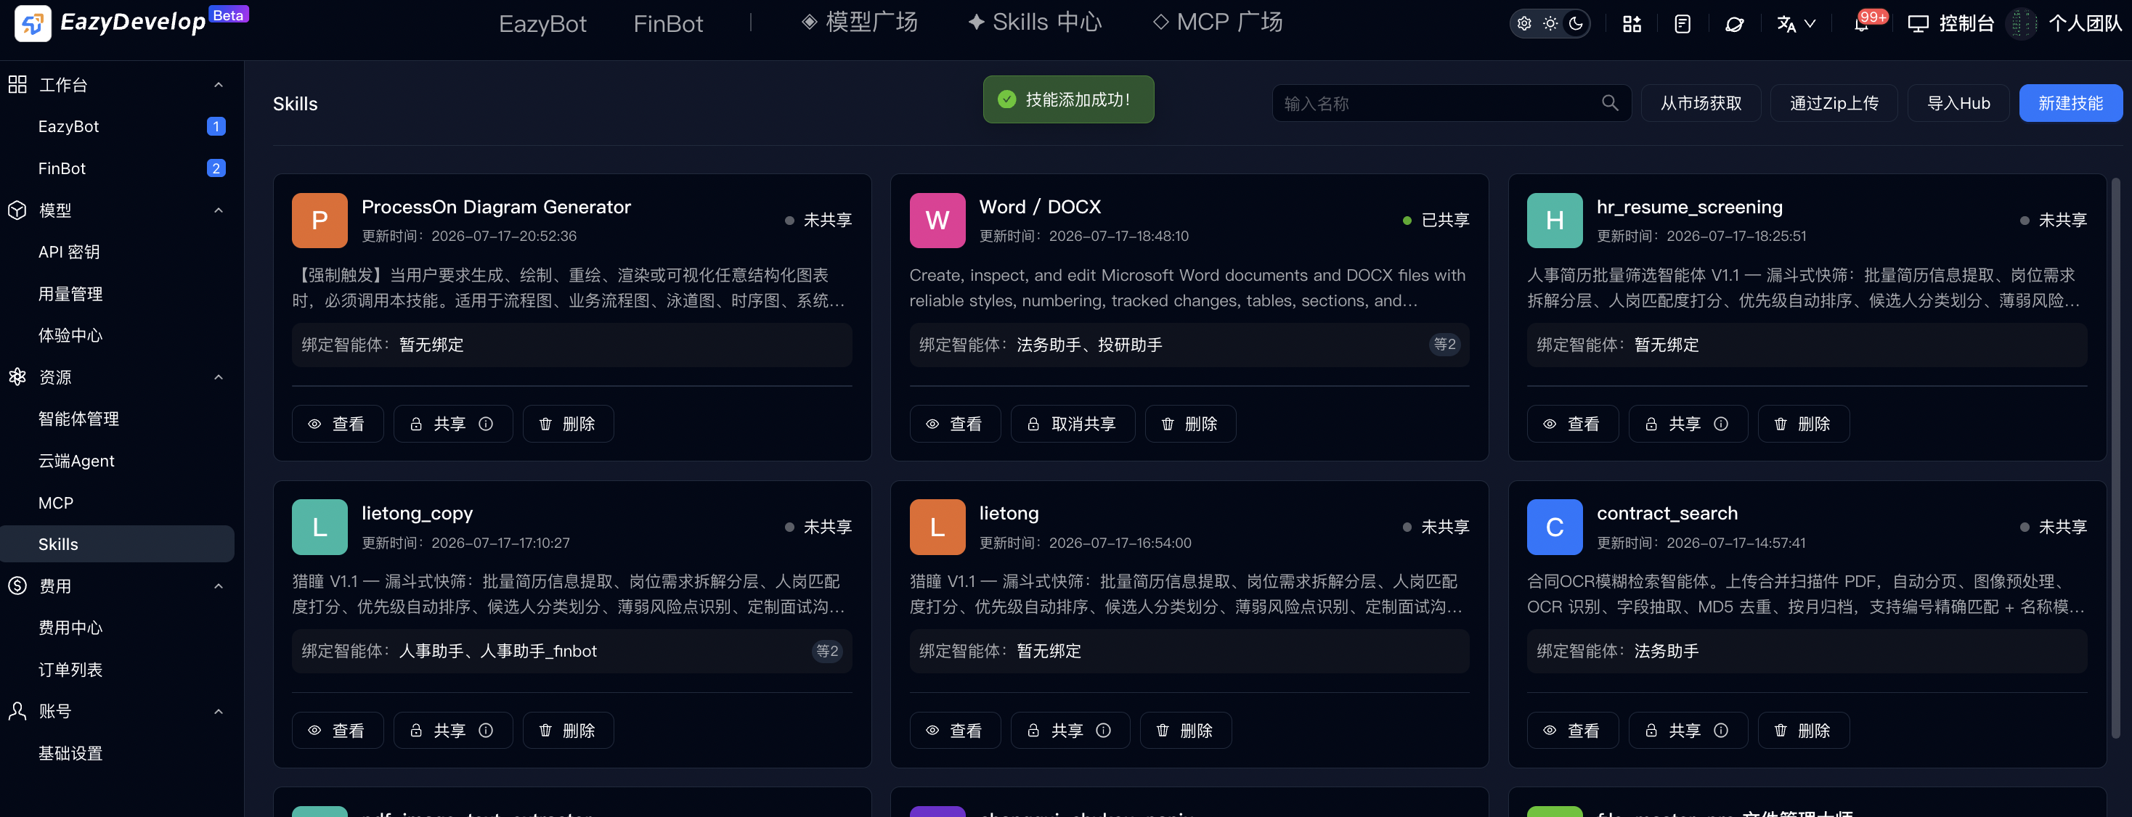The image size is (2132, 817).
Task: Open EazyBot in sidebar with badge 1
Action: click(x=118, y=126)
